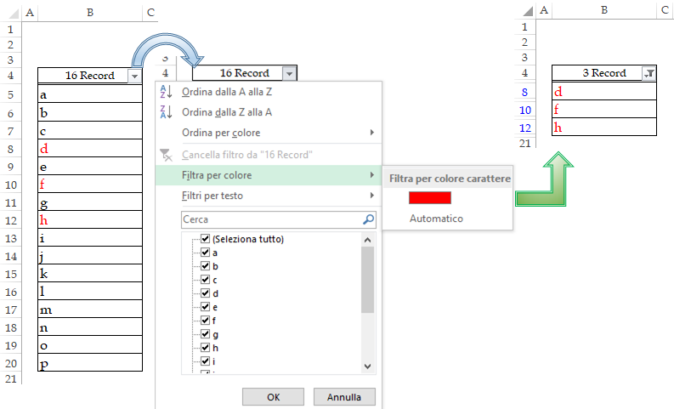Screen dimensions: 674x409
Task: Open filter dropdown on middle 16 Record header
Action: pyautogui.click(x=289, y=73)
